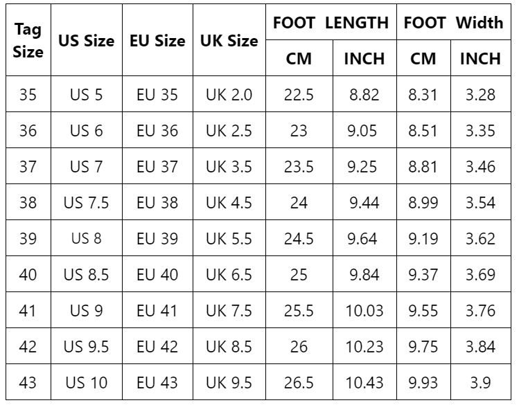This screenshot has width=519, height=405.
Task: Click the 26.5 cm foot length cell
Action: 299,383
